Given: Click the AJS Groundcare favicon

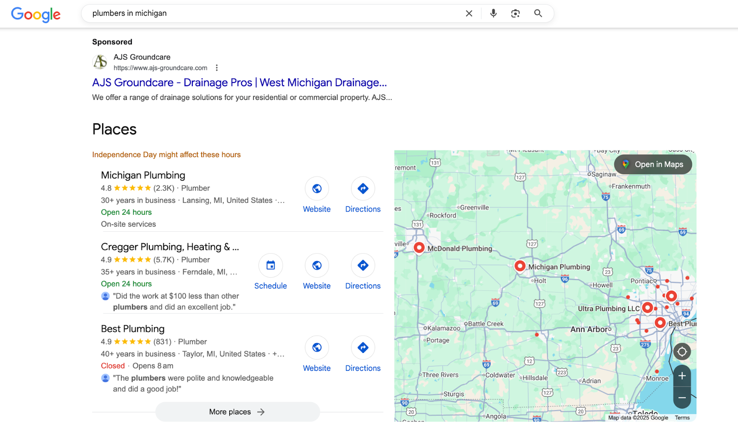Looking at the screenshot, I should pos(100,62).
